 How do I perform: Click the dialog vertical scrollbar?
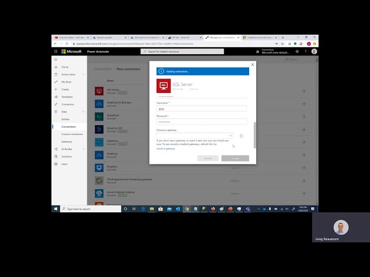pyautogui.click(x=254, y=135)
